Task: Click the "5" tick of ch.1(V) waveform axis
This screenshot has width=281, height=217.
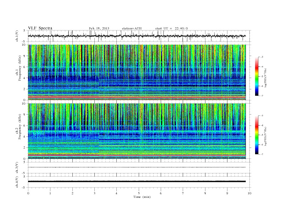Action: (24, 30)
